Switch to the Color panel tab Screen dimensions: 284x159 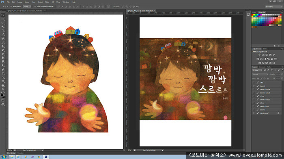click(x=254, y=13)
